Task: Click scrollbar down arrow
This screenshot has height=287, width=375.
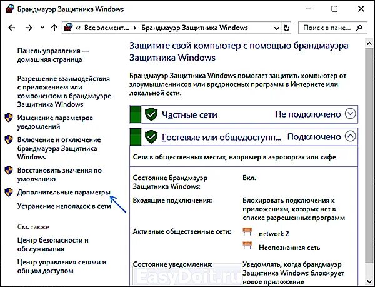Action: (369, 281)
